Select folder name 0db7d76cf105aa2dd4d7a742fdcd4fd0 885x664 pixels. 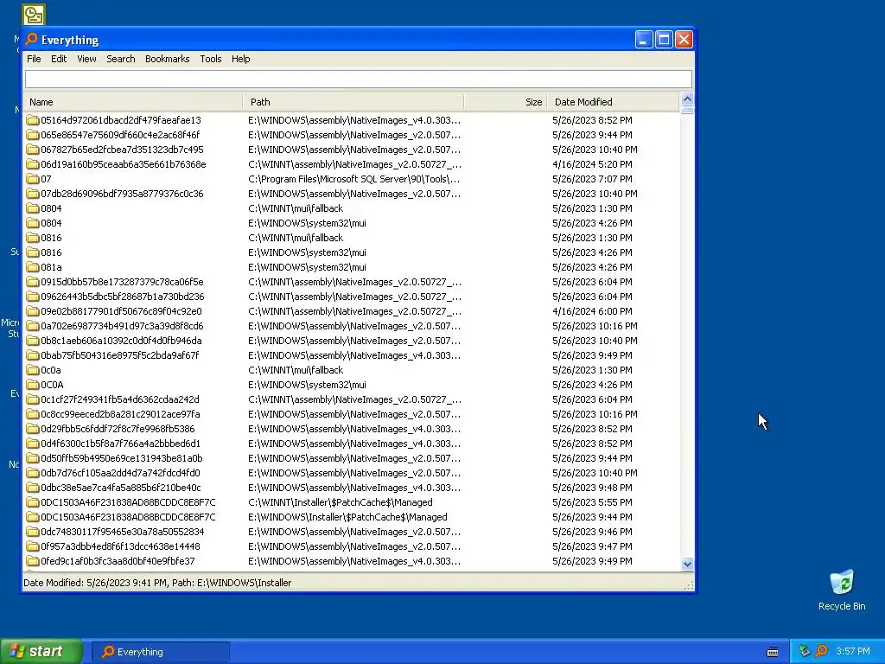click(x=120, y=473)
